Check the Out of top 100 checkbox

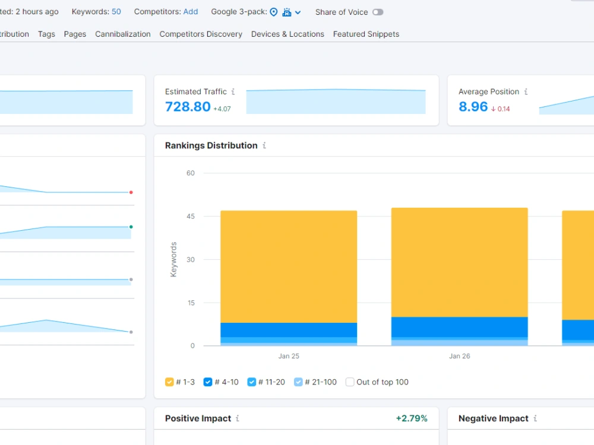(x=350, y=382)
